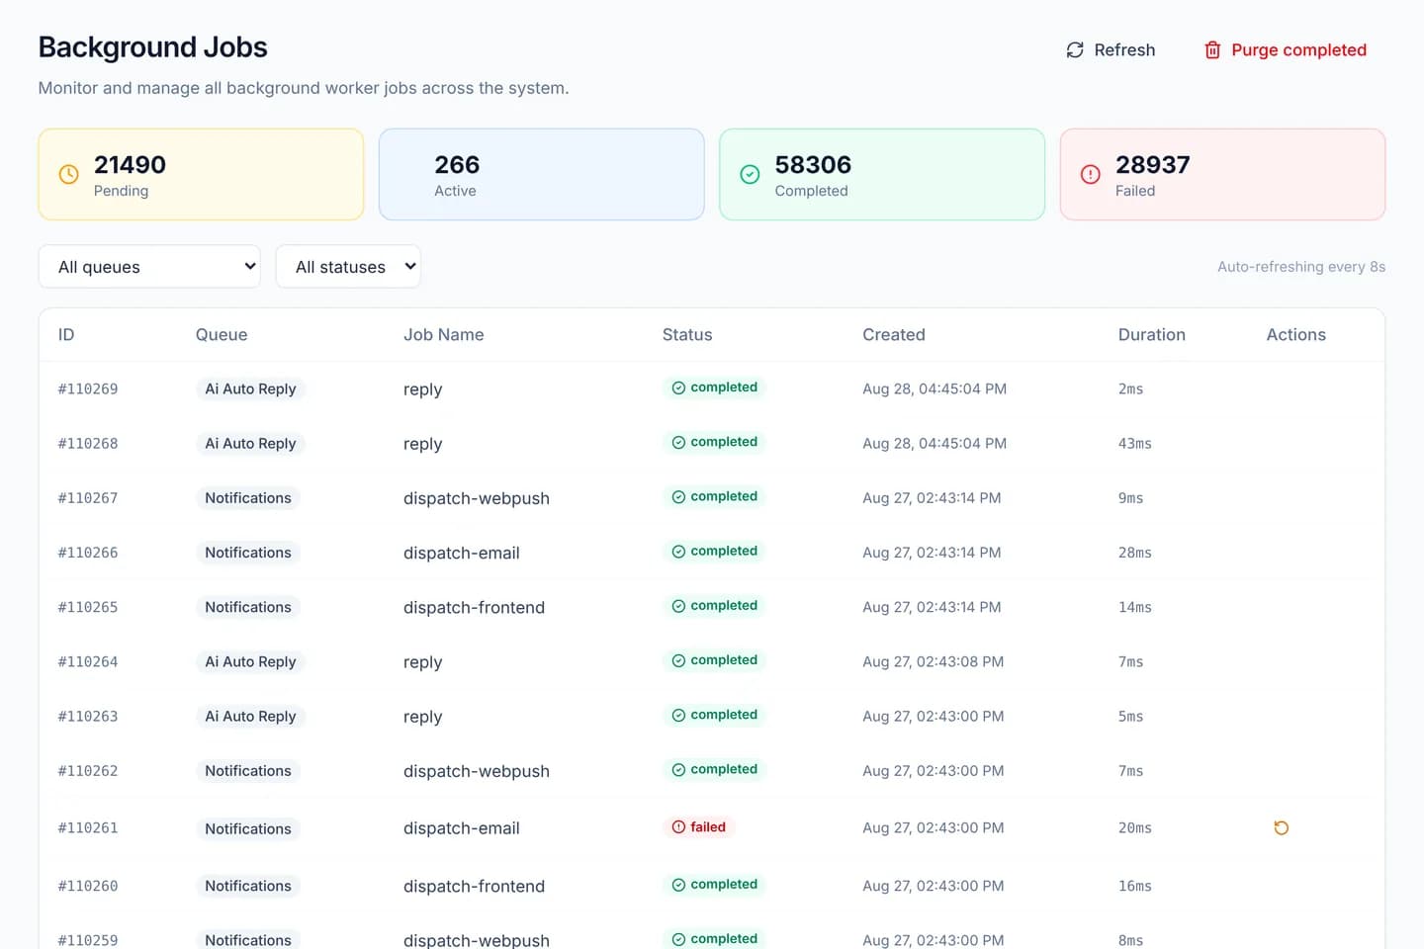Click the Ai Auto Reply tag on job #110269

click(250, 388)
